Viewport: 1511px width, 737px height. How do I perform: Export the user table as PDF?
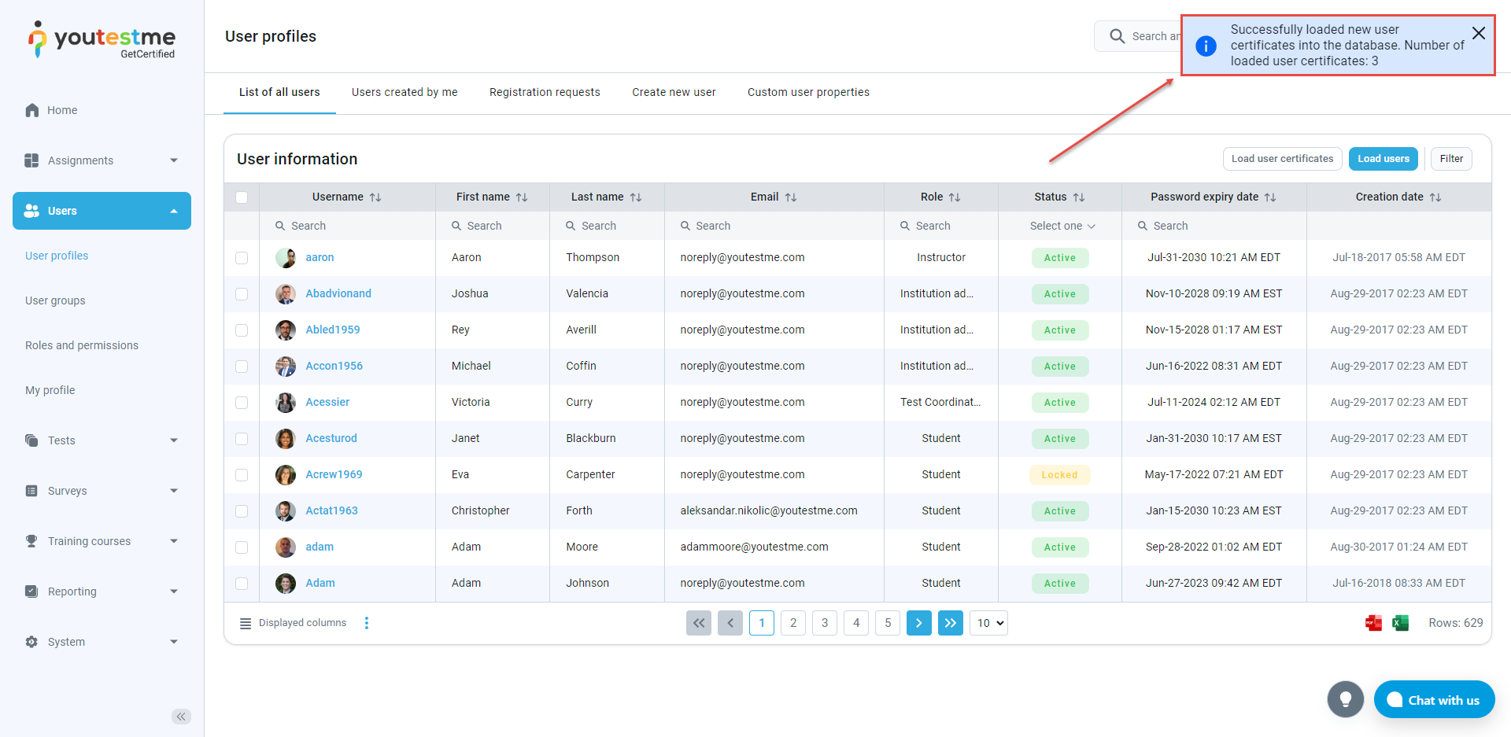1373,623
